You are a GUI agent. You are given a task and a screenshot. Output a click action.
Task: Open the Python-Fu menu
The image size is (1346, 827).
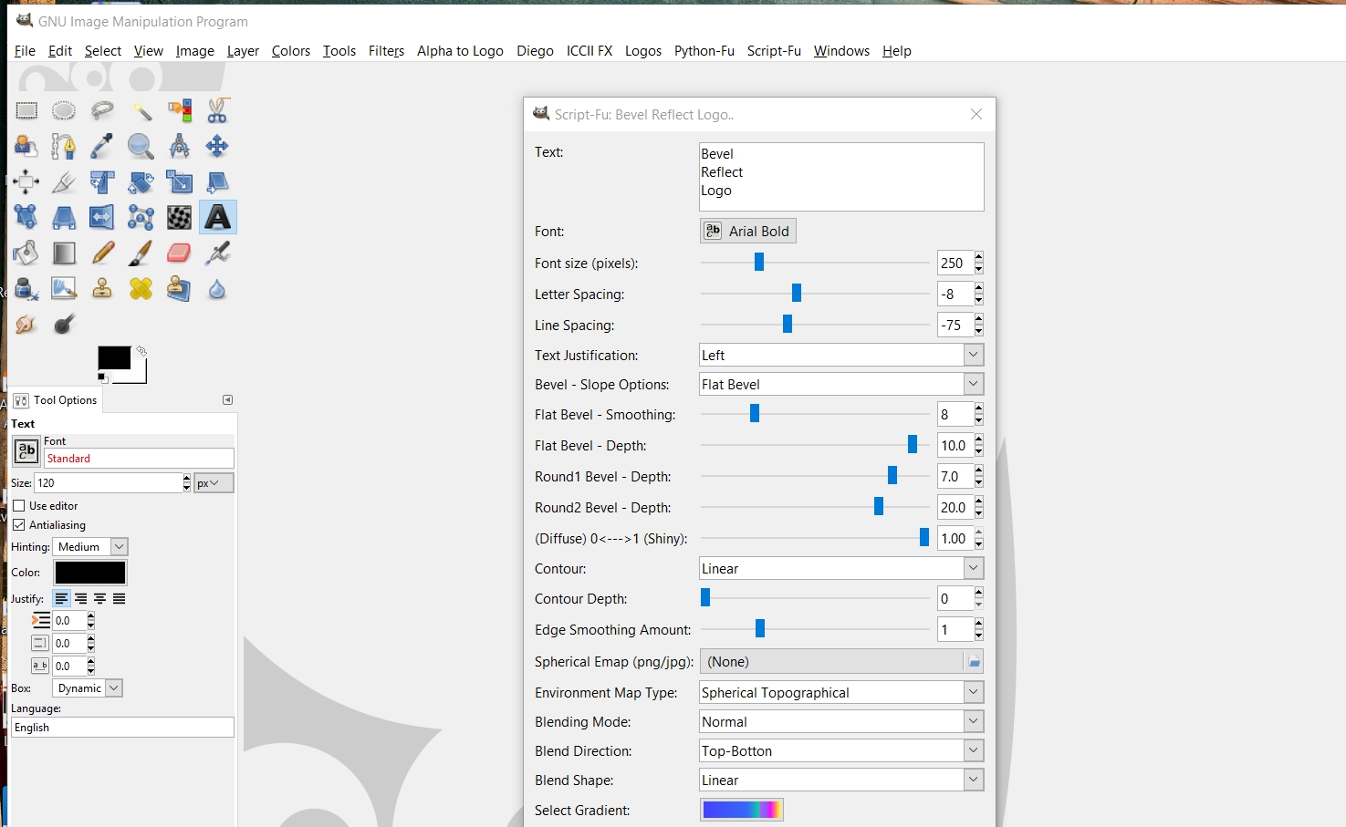pos(704,51)
